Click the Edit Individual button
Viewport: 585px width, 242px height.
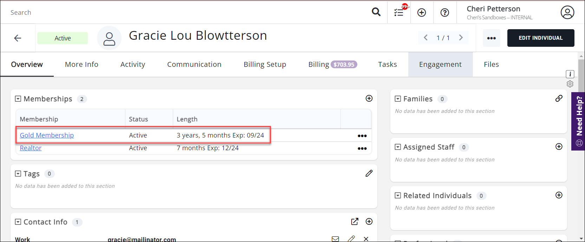(x=540, y=38)
